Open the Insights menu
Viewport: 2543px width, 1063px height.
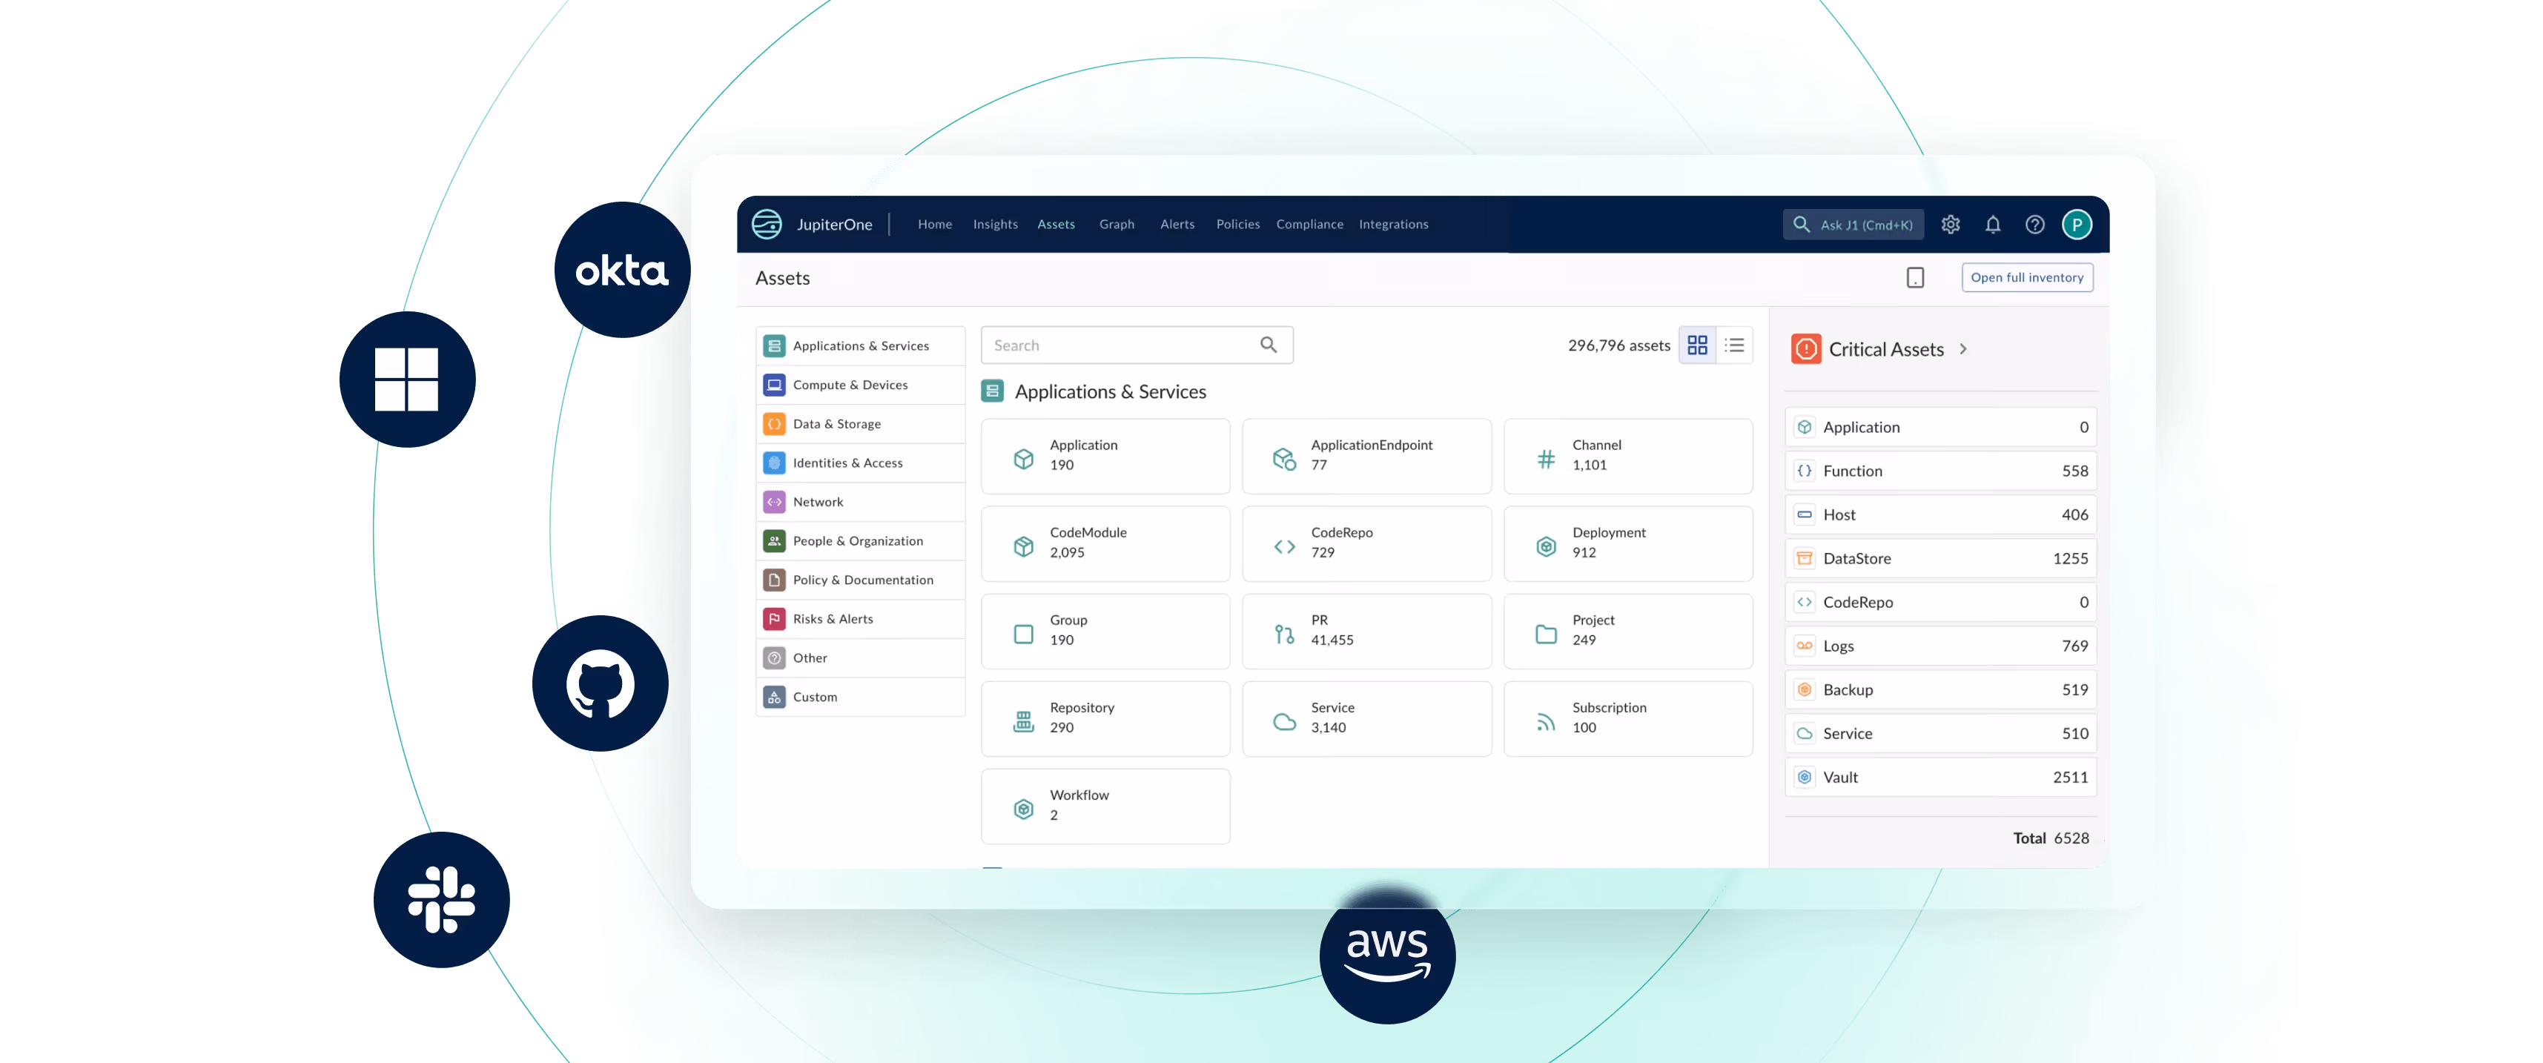pos(995,224)
